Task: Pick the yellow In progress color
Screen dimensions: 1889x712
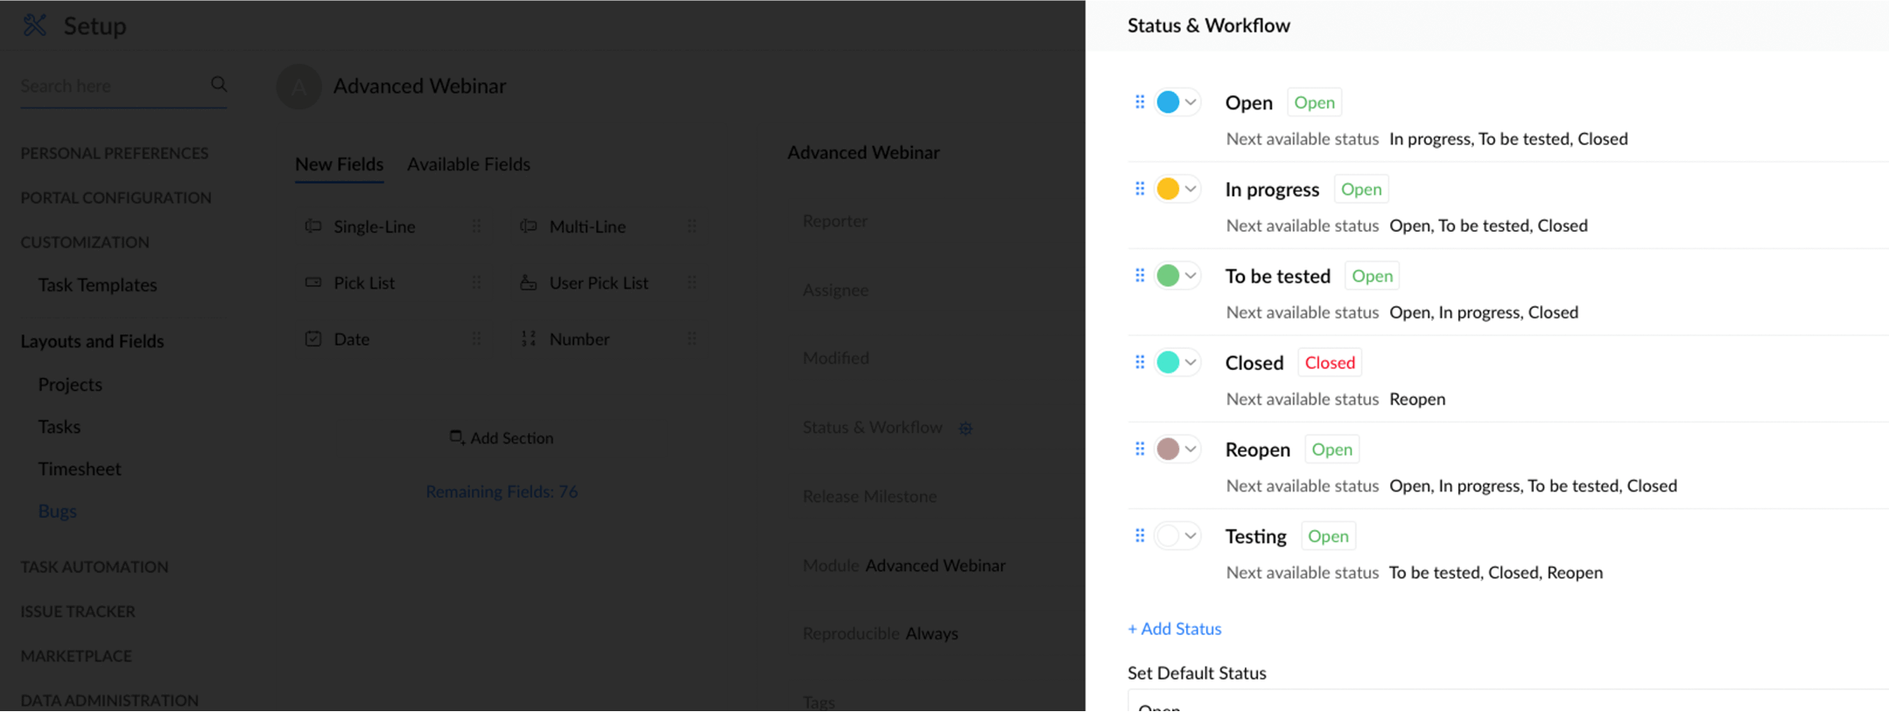Action: (x=1168, y=189)
